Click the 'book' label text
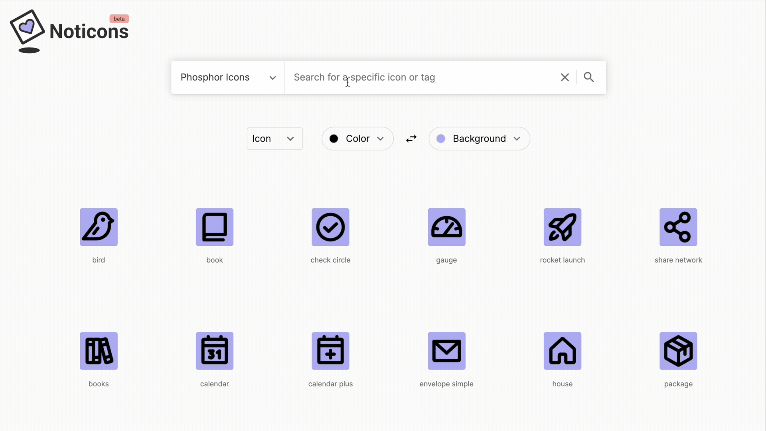 click(x=215, y=260)
